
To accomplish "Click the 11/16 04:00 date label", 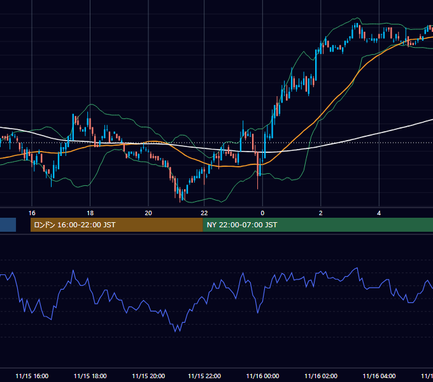I will pos(379,376).
